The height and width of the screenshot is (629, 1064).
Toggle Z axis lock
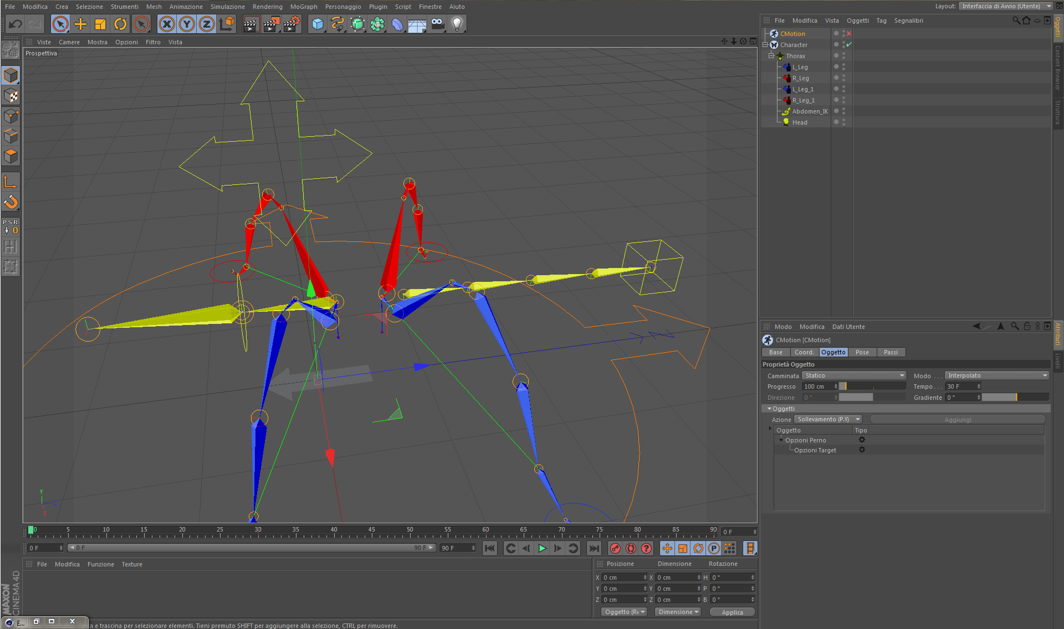[206, 24]
